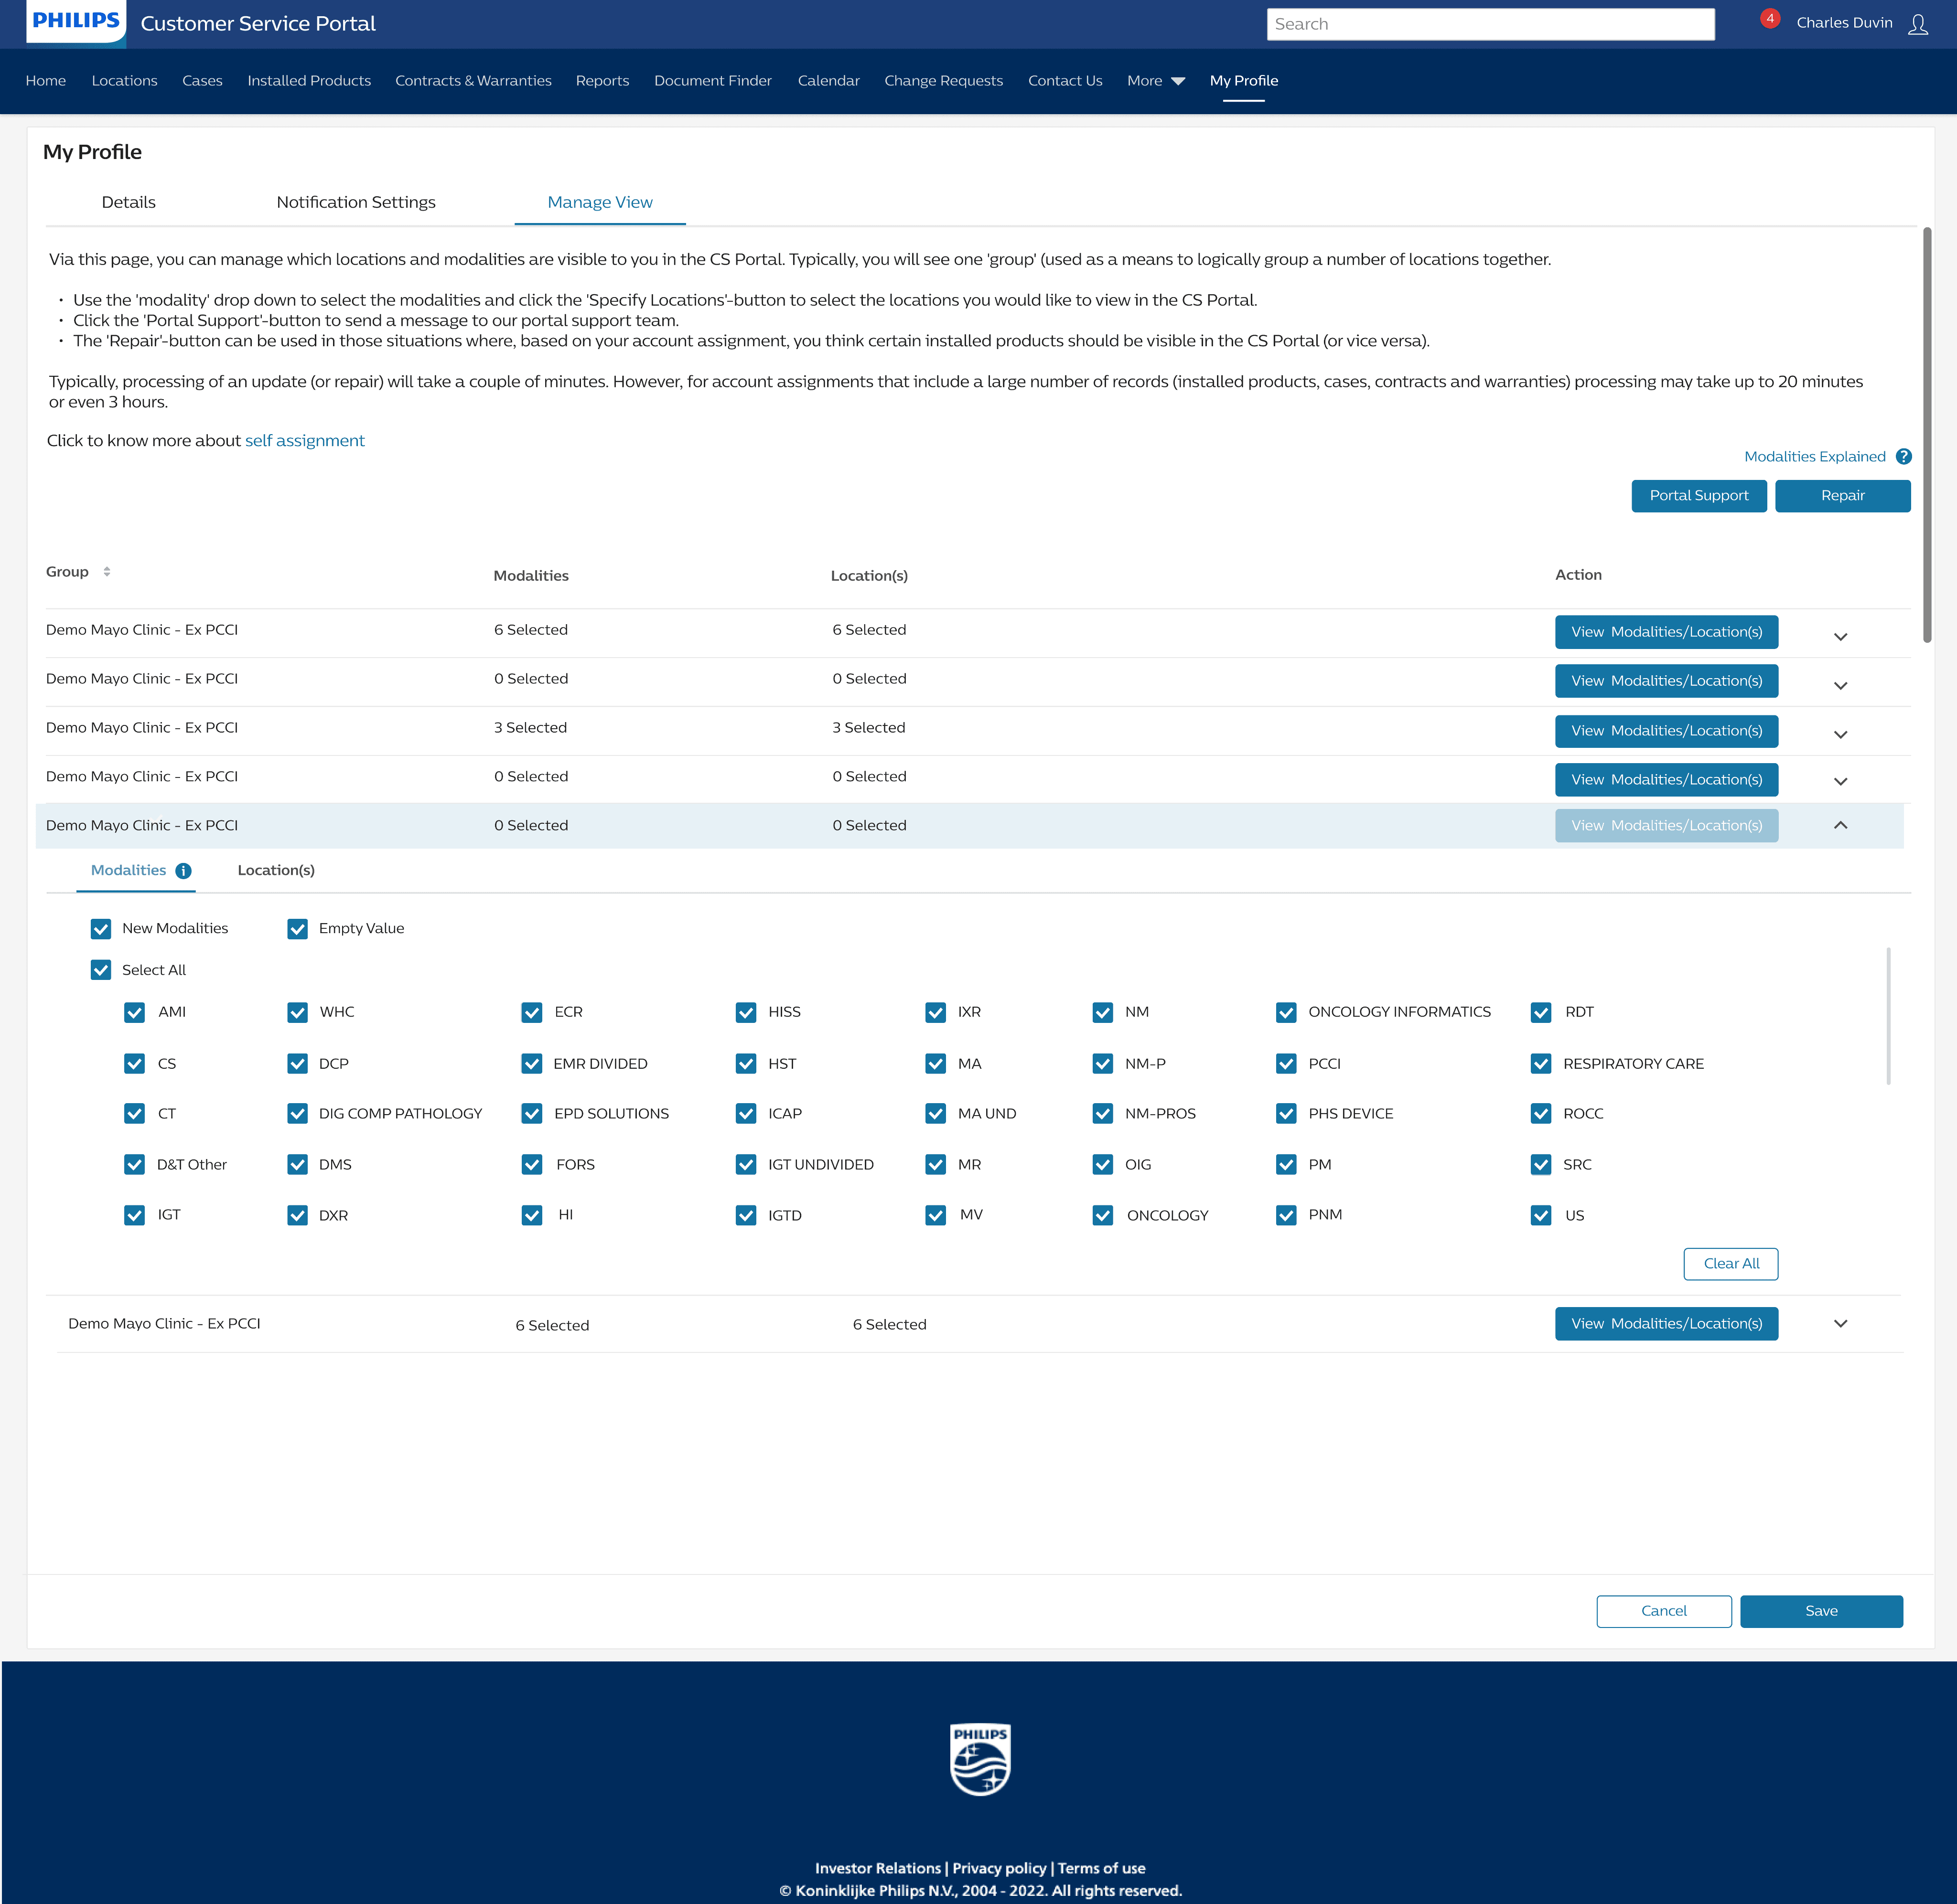Uncheck the Select All checkbox
Screen dimensions: 1957x1904
(101, 970)
